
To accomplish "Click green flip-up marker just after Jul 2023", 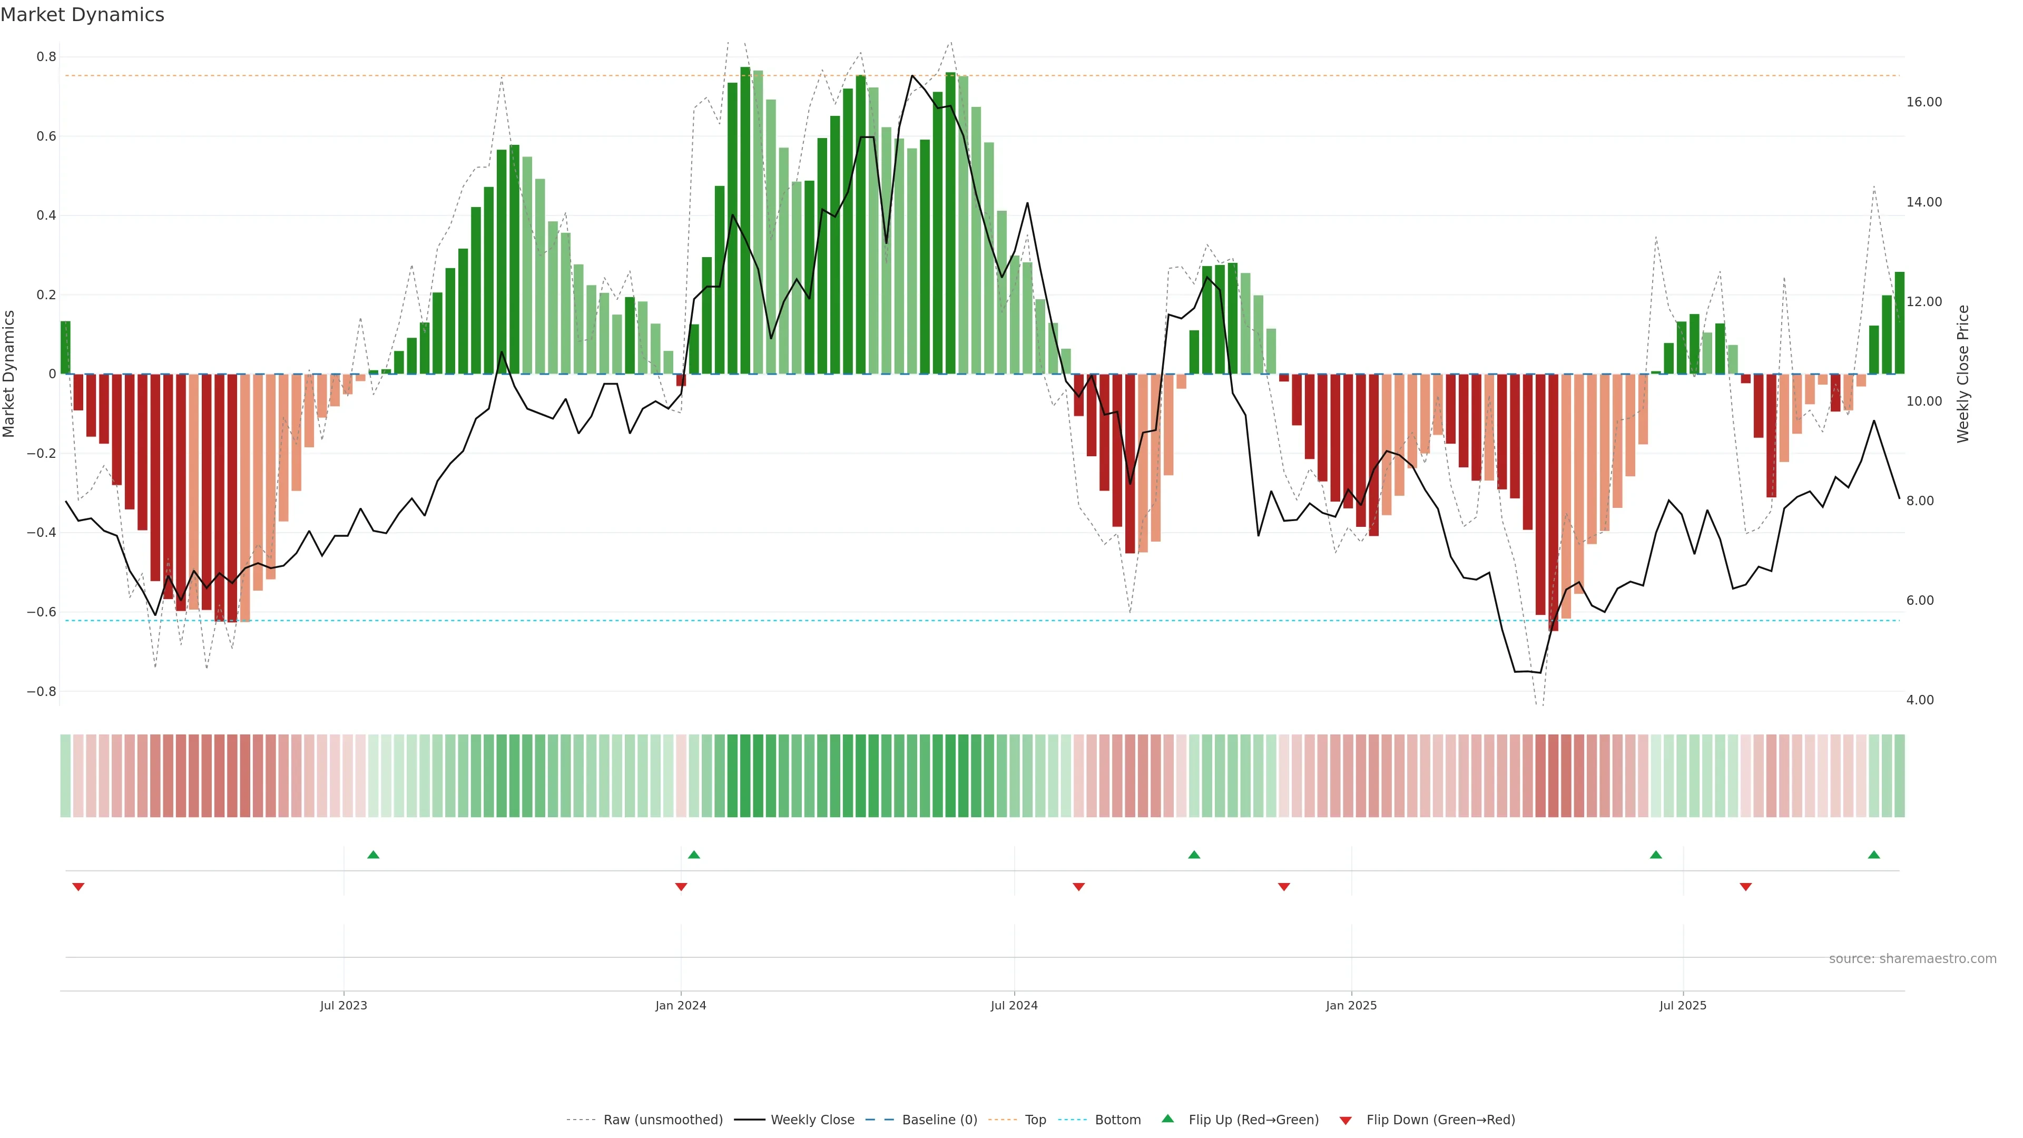I will pos(373,855).
